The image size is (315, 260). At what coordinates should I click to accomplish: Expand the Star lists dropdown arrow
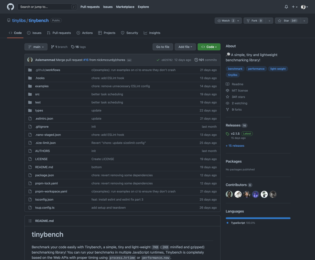[304, 21]
